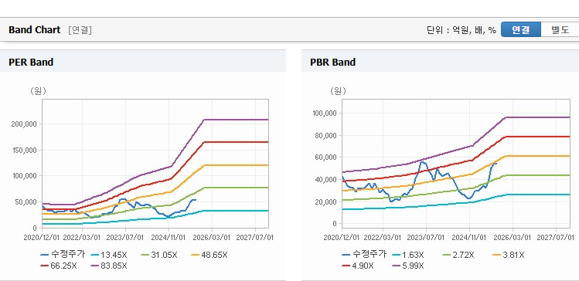This screenshot has height=281, width=579.
Task: Click the 단위 : 억원, 배, % unit label
Action: tap(461, 30)
